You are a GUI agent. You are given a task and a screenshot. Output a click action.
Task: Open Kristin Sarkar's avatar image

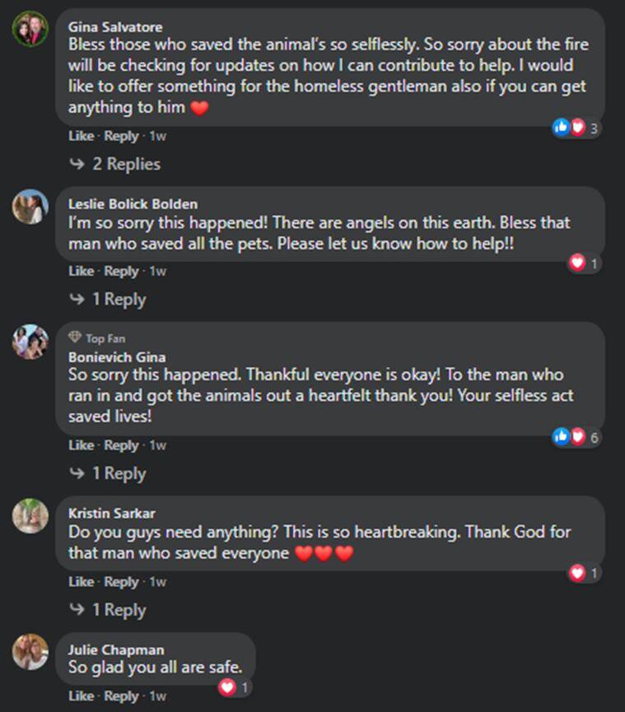coord(30,517)
